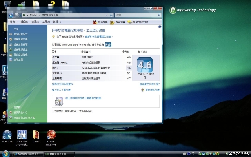The height and width of the screenshot is (157, 251).
Task: Click the search magnifier icon
Action: click(x=159, y=15)
